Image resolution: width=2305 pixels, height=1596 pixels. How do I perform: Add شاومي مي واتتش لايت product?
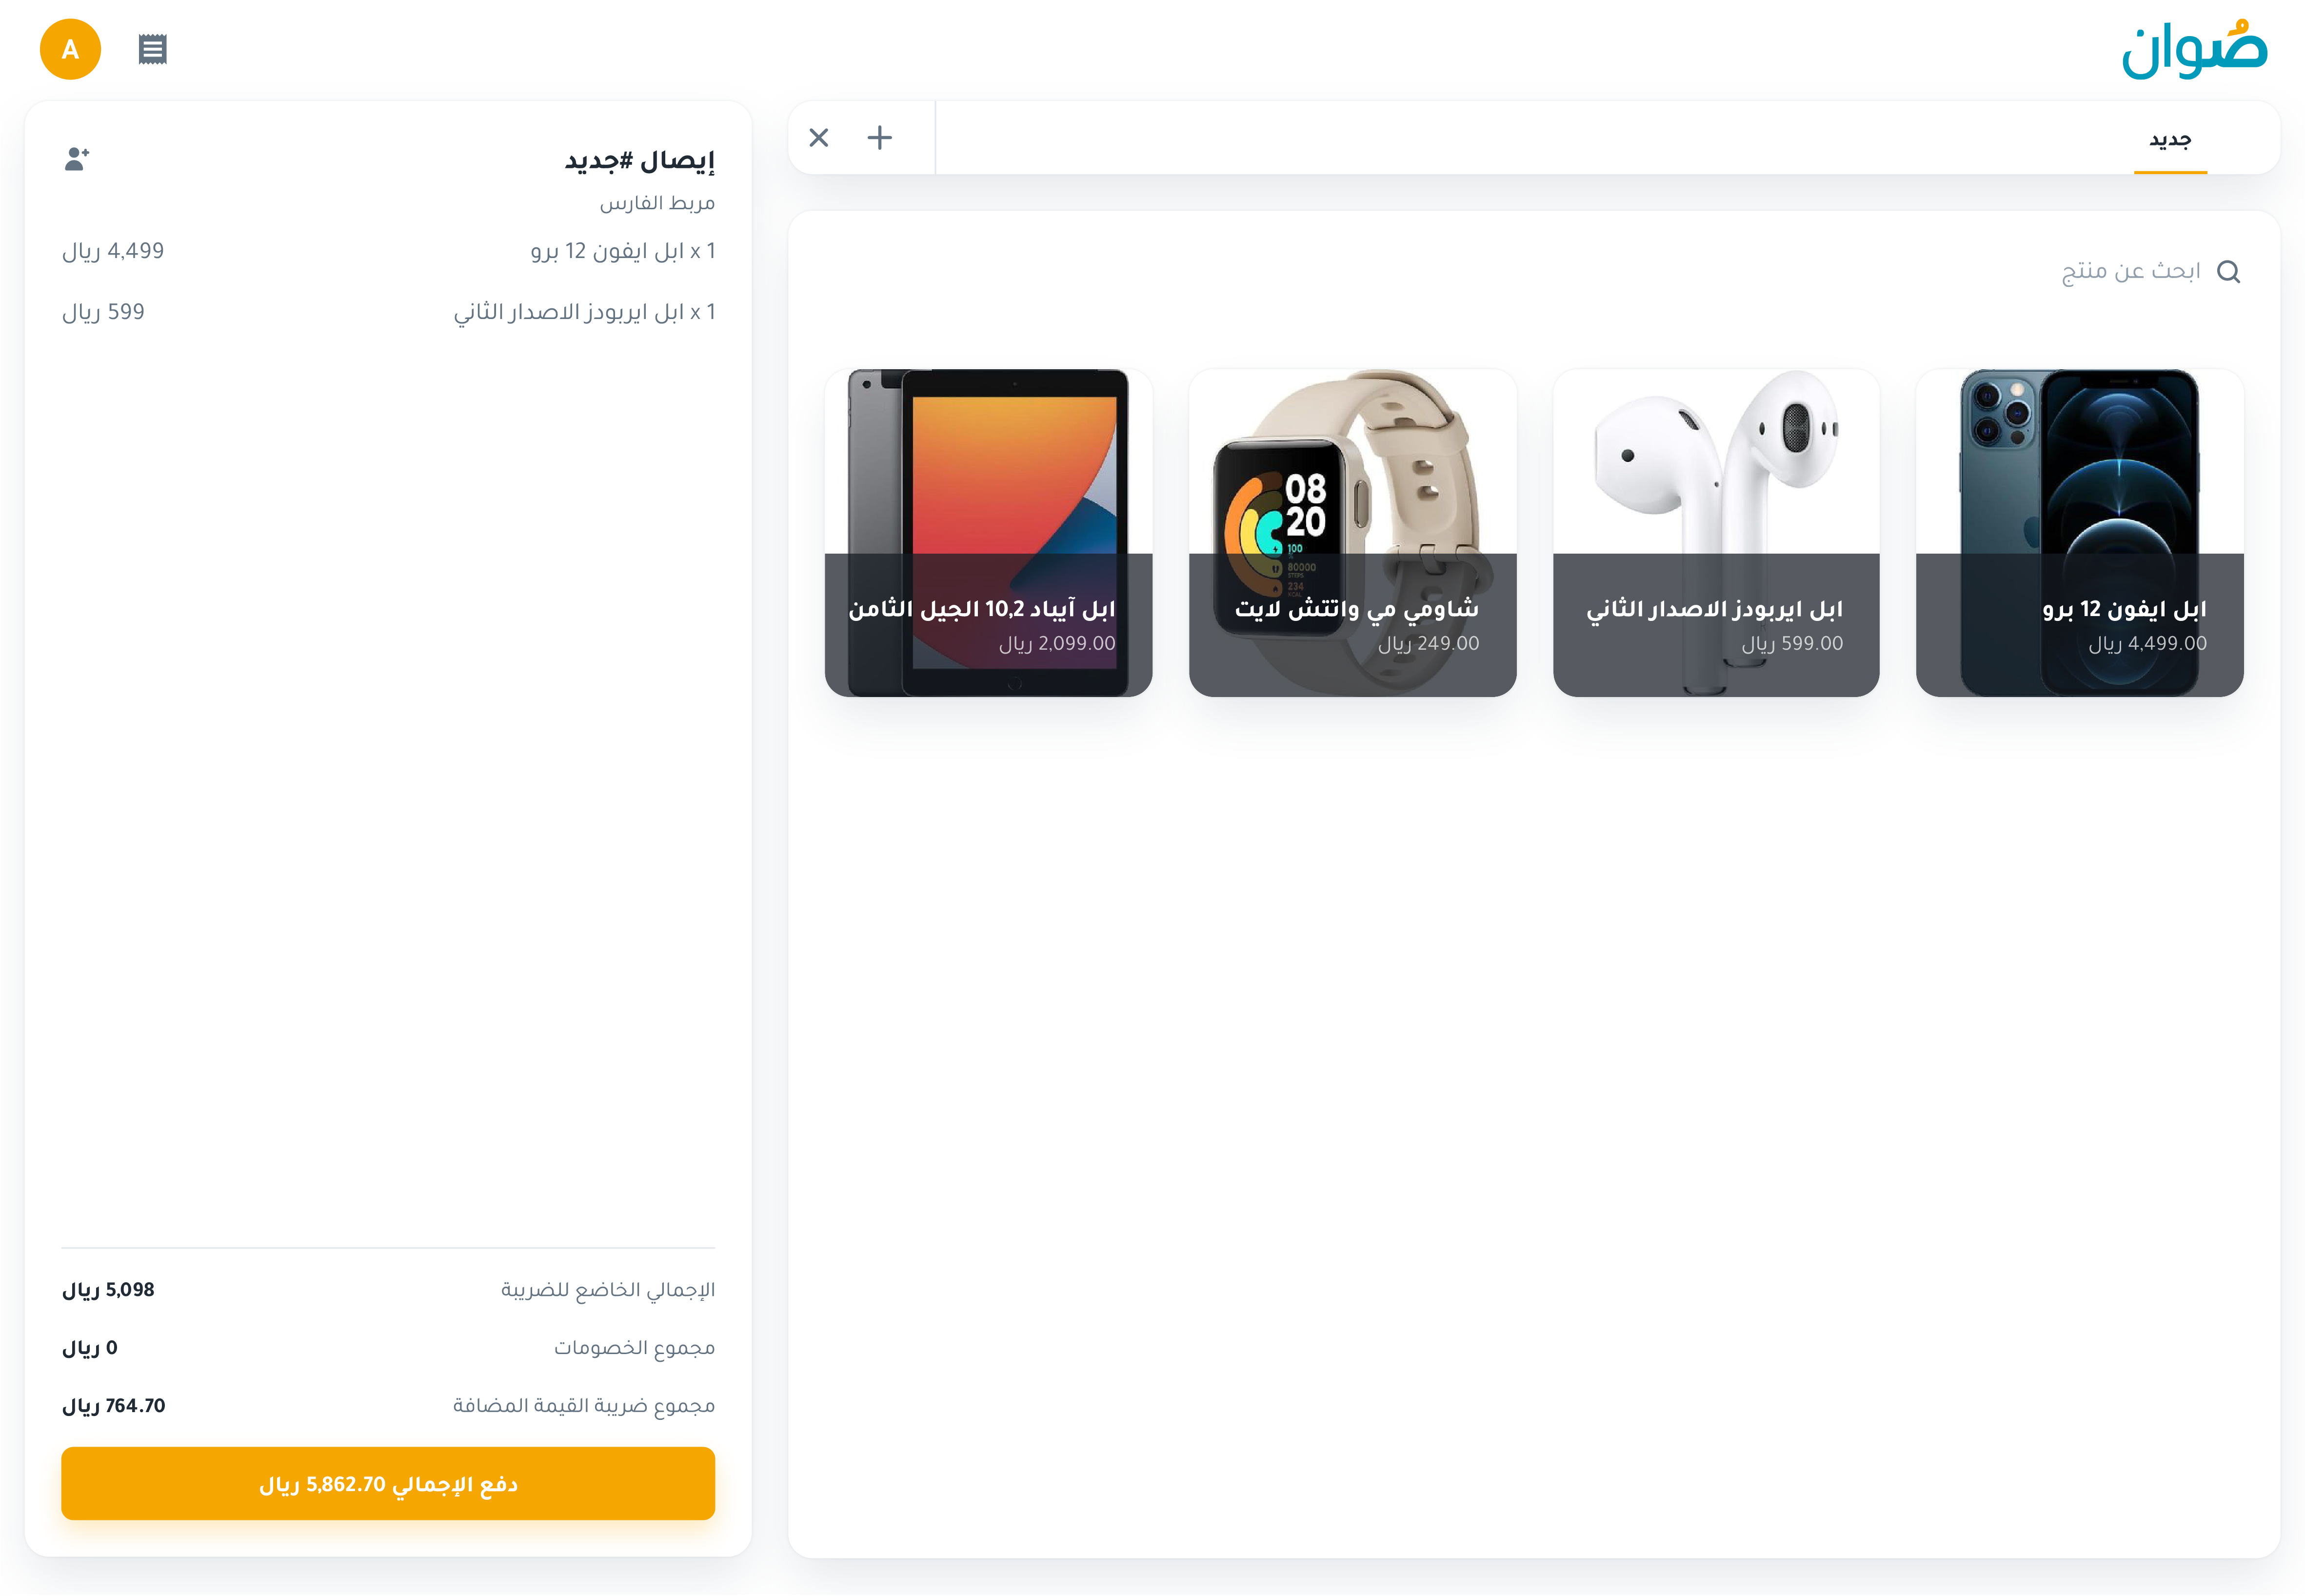point(1352,533)
